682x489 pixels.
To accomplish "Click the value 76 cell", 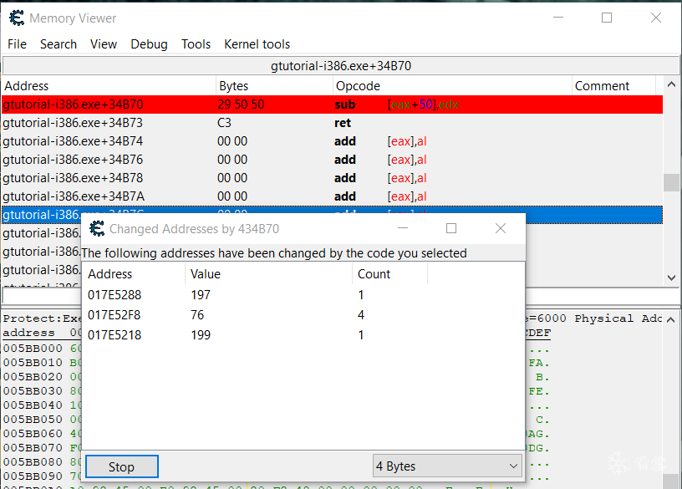I will point(197,315).
